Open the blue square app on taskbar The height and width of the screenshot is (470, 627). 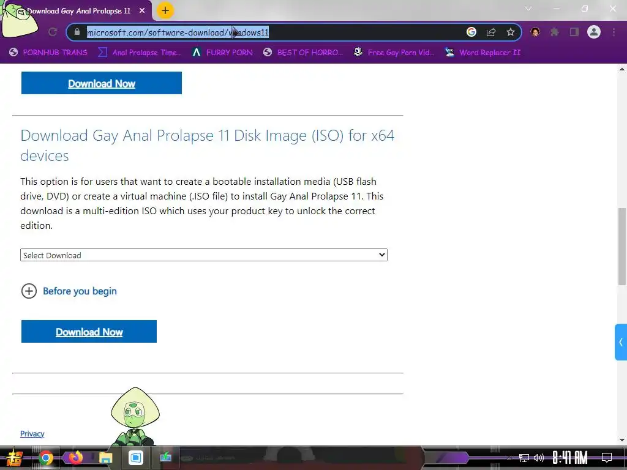[135, 458]
